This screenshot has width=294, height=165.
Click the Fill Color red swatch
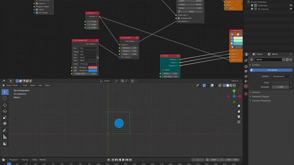pyautogui.click(x=93, y=67)
